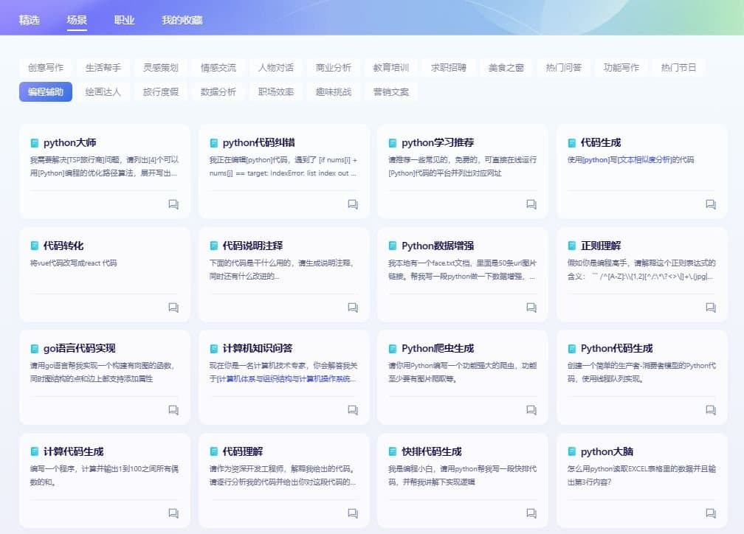Choose the 趣味挑战 category chip
Viewport: 744px width, 534px height.
[334, 92]
